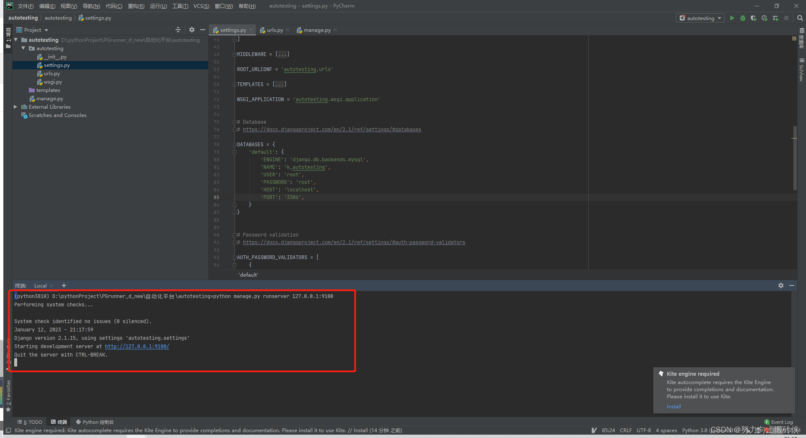
Task: Close the urls.py editor tab
Action: click(288, 30)
